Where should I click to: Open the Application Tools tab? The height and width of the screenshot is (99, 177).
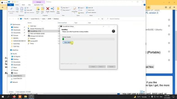pos(39,5)
